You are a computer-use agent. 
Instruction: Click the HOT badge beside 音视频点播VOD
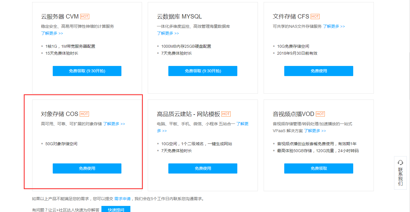[320, 114]
